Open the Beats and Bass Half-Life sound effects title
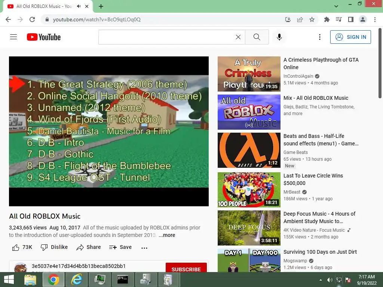 click(321, 140)
